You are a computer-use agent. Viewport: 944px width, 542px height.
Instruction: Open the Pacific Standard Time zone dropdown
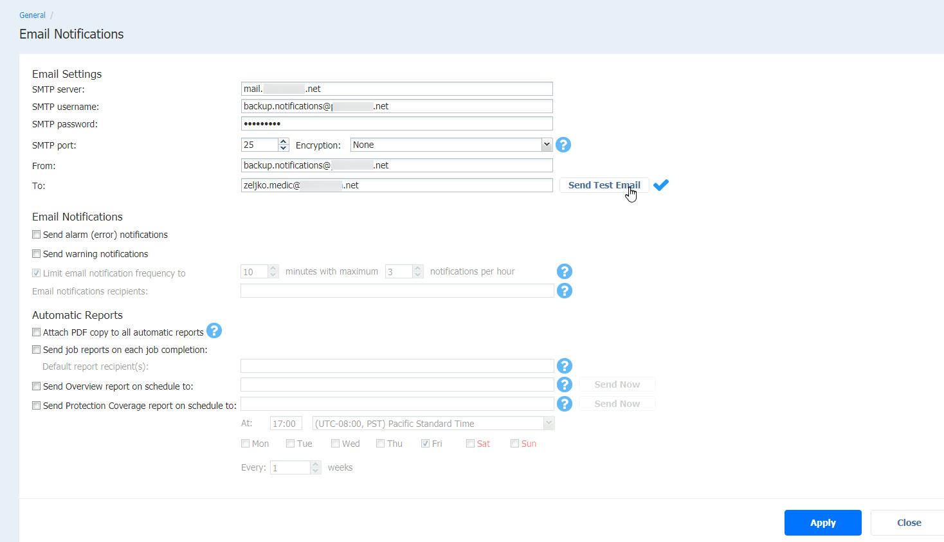point(433,424)
